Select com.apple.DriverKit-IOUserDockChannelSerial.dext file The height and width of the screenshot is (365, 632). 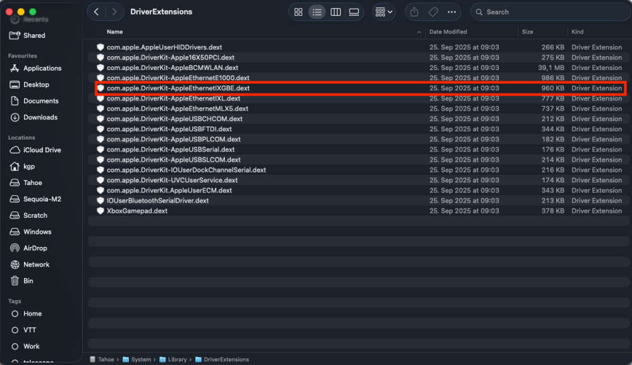coord(359,170)
